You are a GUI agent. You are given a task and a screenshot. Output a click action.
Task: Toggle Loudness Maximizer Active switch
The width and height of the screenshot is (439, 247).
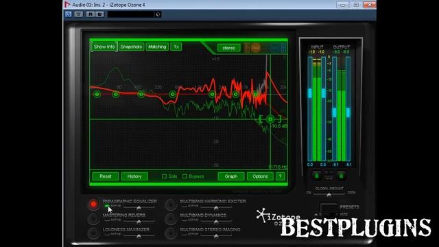[107, 234]
